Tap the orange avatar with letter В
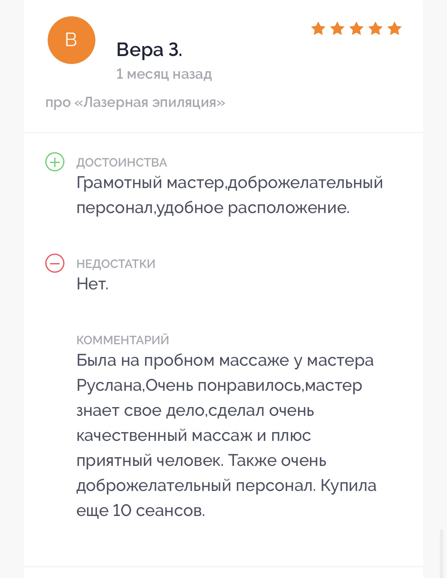The width and height of the screenshot is (447, 578). 72,40
